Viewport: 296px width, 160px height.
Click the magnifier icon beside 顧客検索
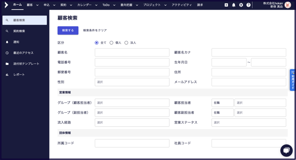7,20
